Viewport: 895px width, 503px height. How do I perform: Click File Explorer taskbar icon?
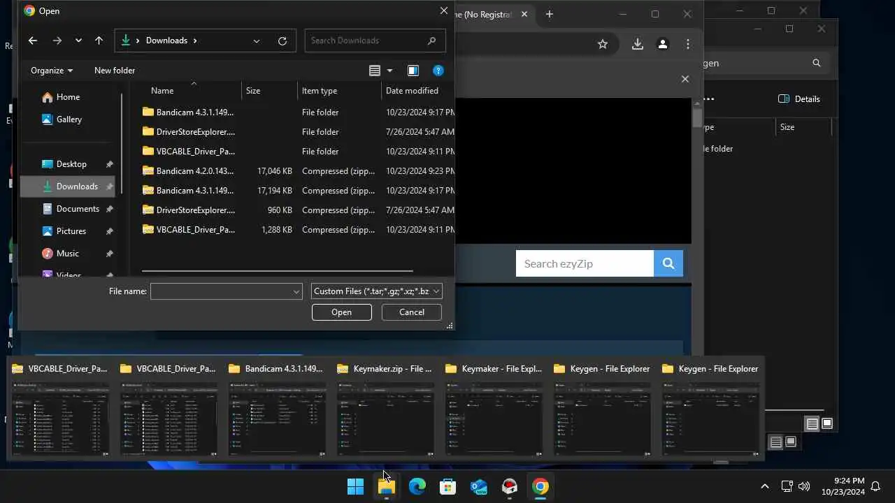387,487
